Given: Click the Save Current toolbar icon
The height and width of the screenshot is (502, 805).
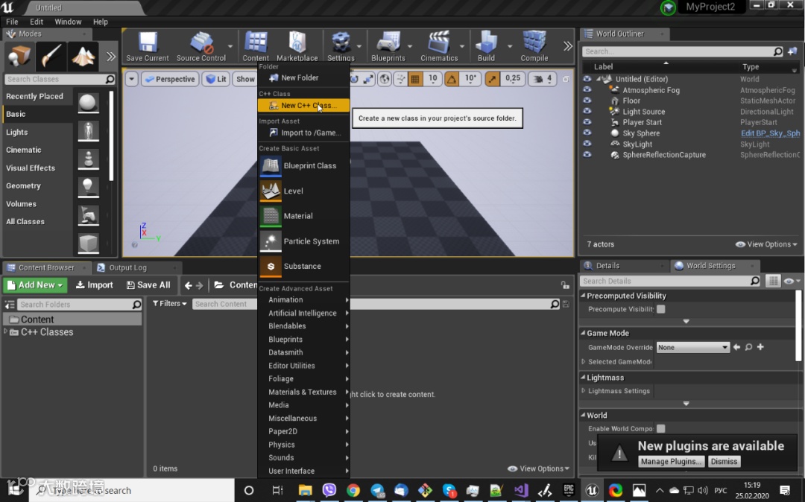Looking at the screenshot, I should (x=148, y=42).
